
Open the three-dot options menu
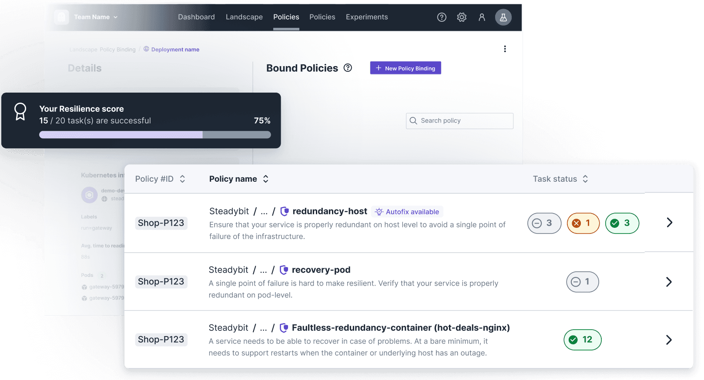[x=505, y=49]
